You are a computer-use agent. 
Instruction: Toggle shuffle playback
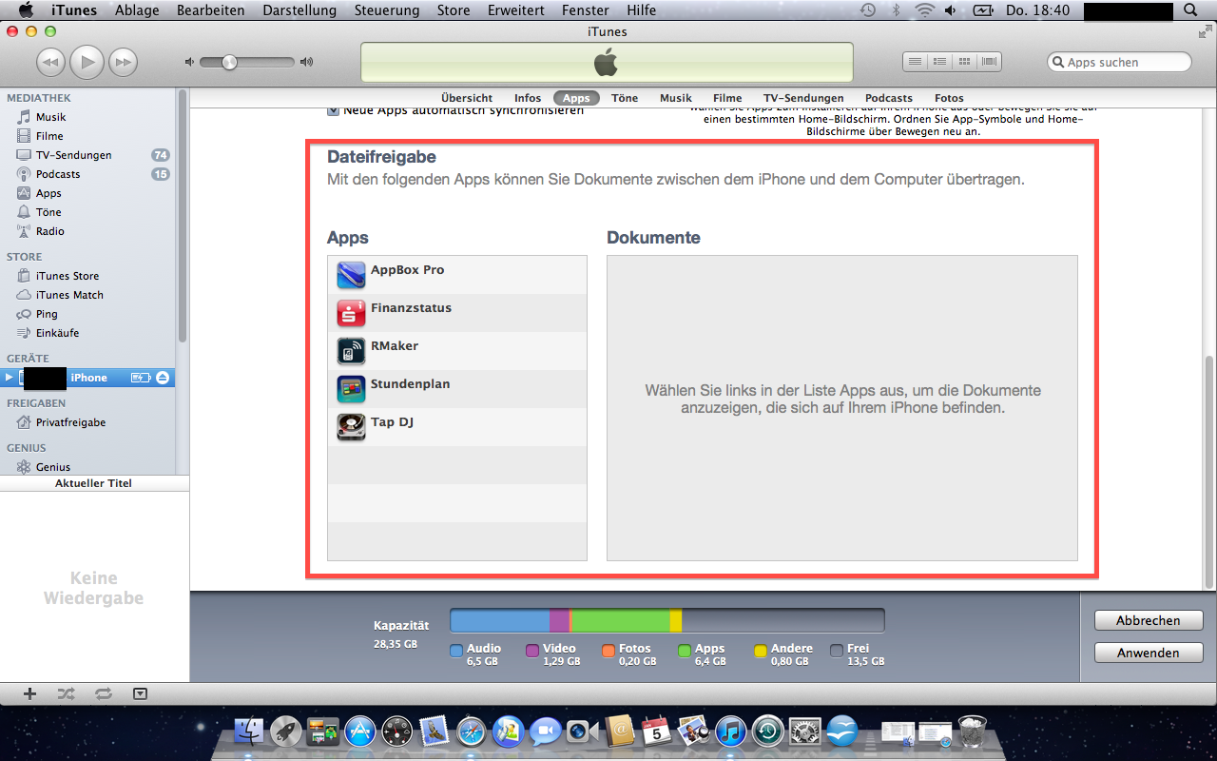(x=66, y=693)
